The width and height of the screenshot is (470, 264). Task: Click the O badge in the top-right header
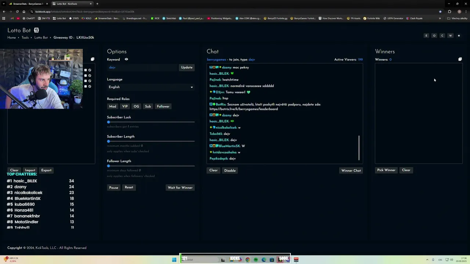(434, 36)
